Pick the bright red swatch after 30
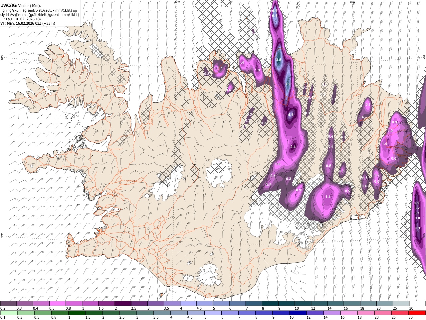The image size is (426, 320). click(x=417, y=313)
